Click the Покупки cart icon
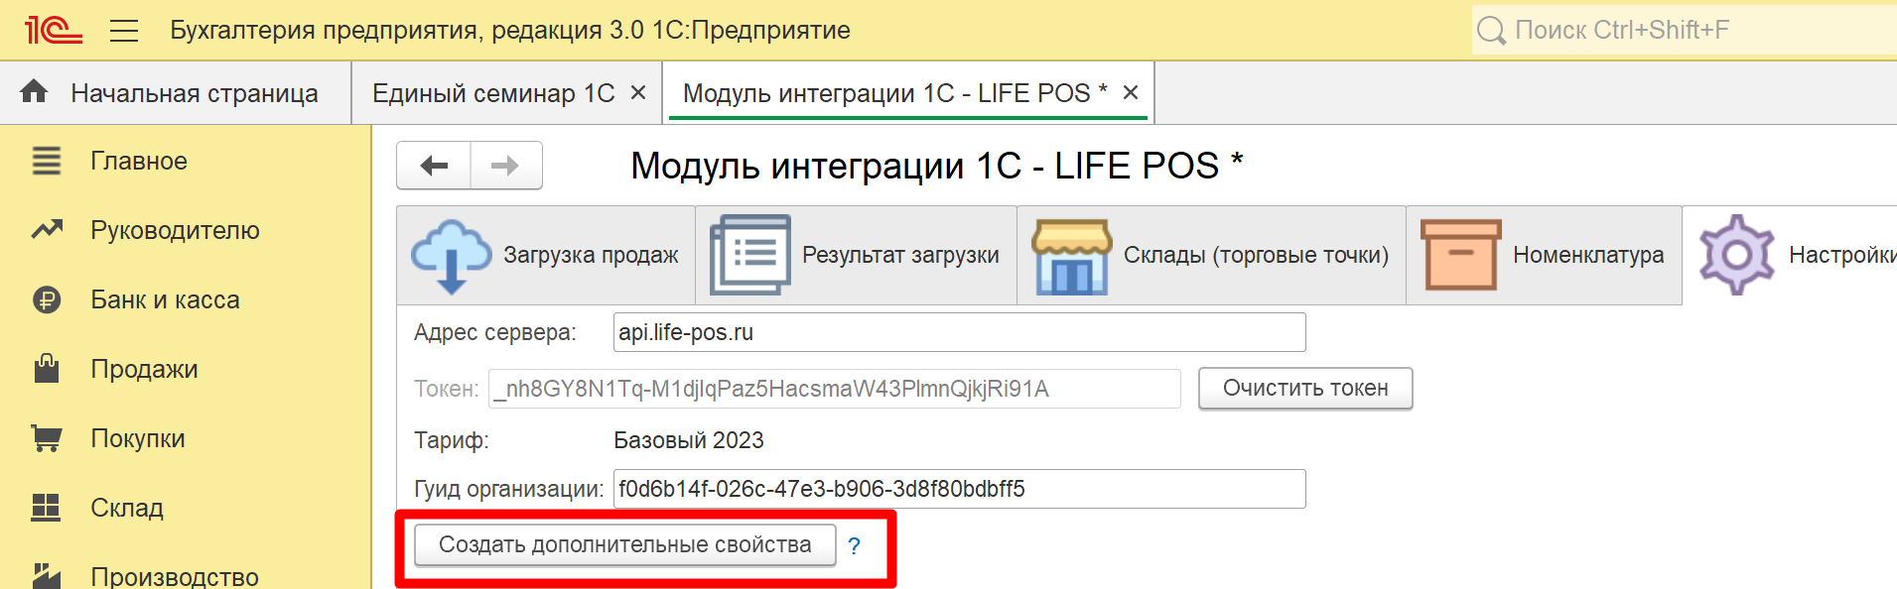The image size is (1897, 589). point(47,438)
